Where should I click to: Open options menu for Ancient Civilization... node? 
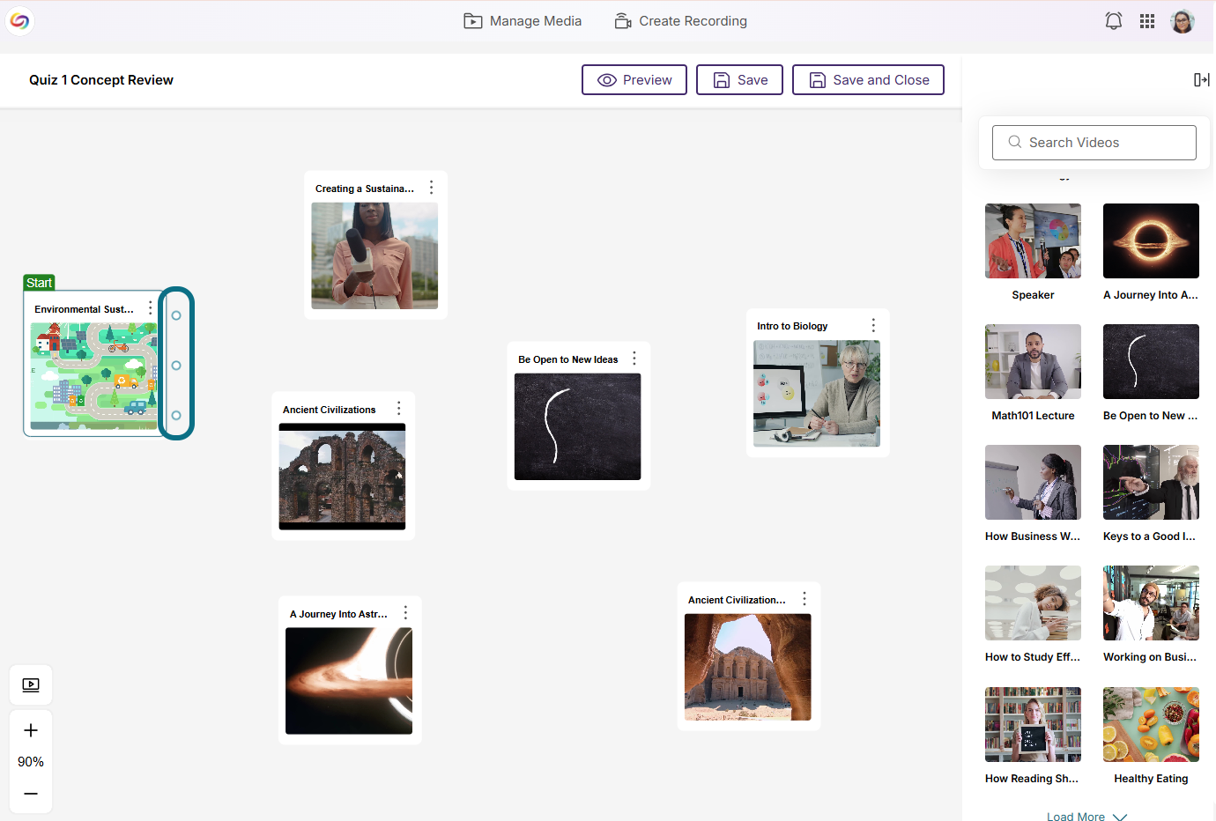[x=804, y=599]
